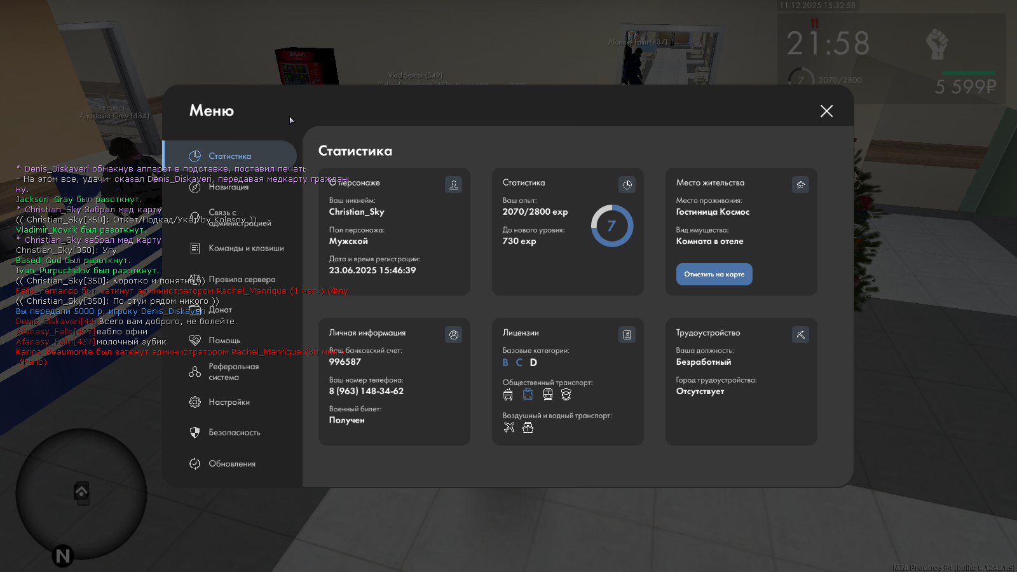Click license category C
Image resolution: width=1017 pixels, height=572 pixels.
519,362
